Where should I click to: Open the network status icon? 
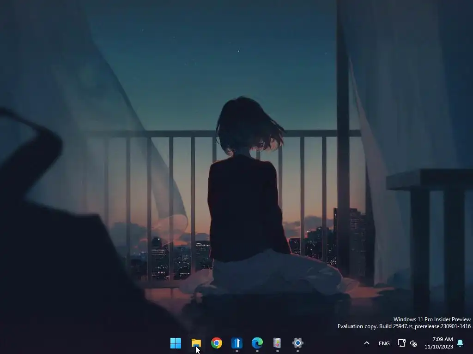coord(401,343)
